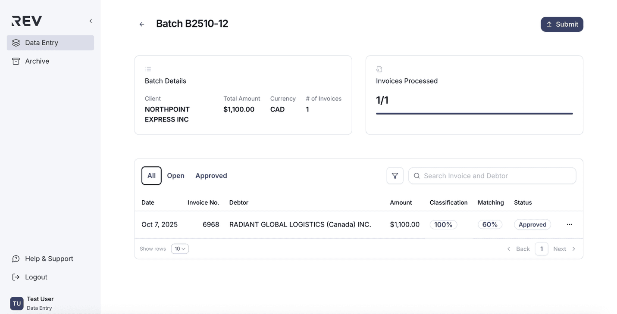The image size is (617, 314).
Task: Go to Next page of results
Action: [564, 249]
